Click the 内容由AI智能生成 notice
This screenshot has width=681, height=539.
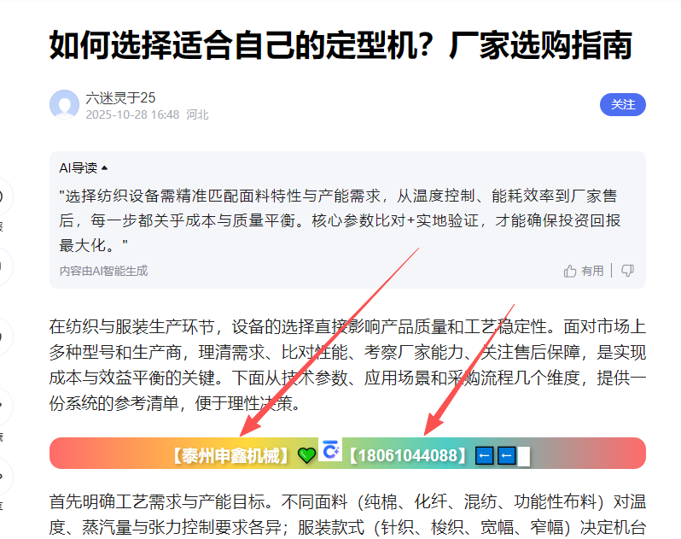coord(103,271)
